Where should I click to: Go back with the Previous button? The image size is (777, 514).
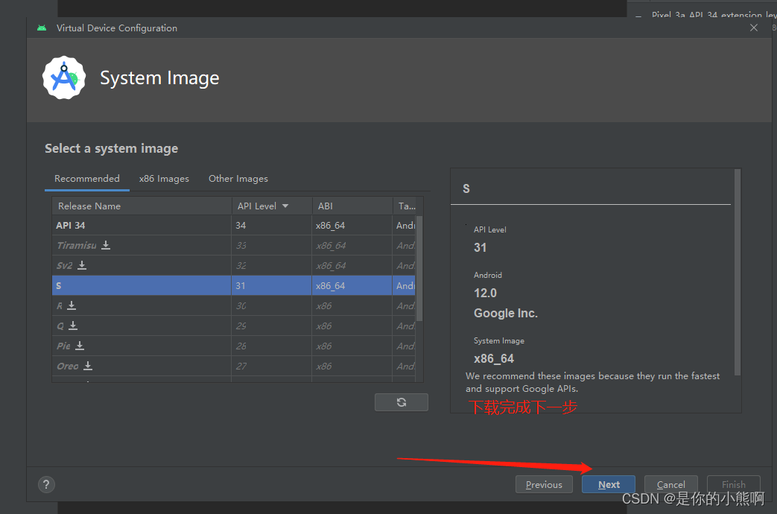[544, 484]
